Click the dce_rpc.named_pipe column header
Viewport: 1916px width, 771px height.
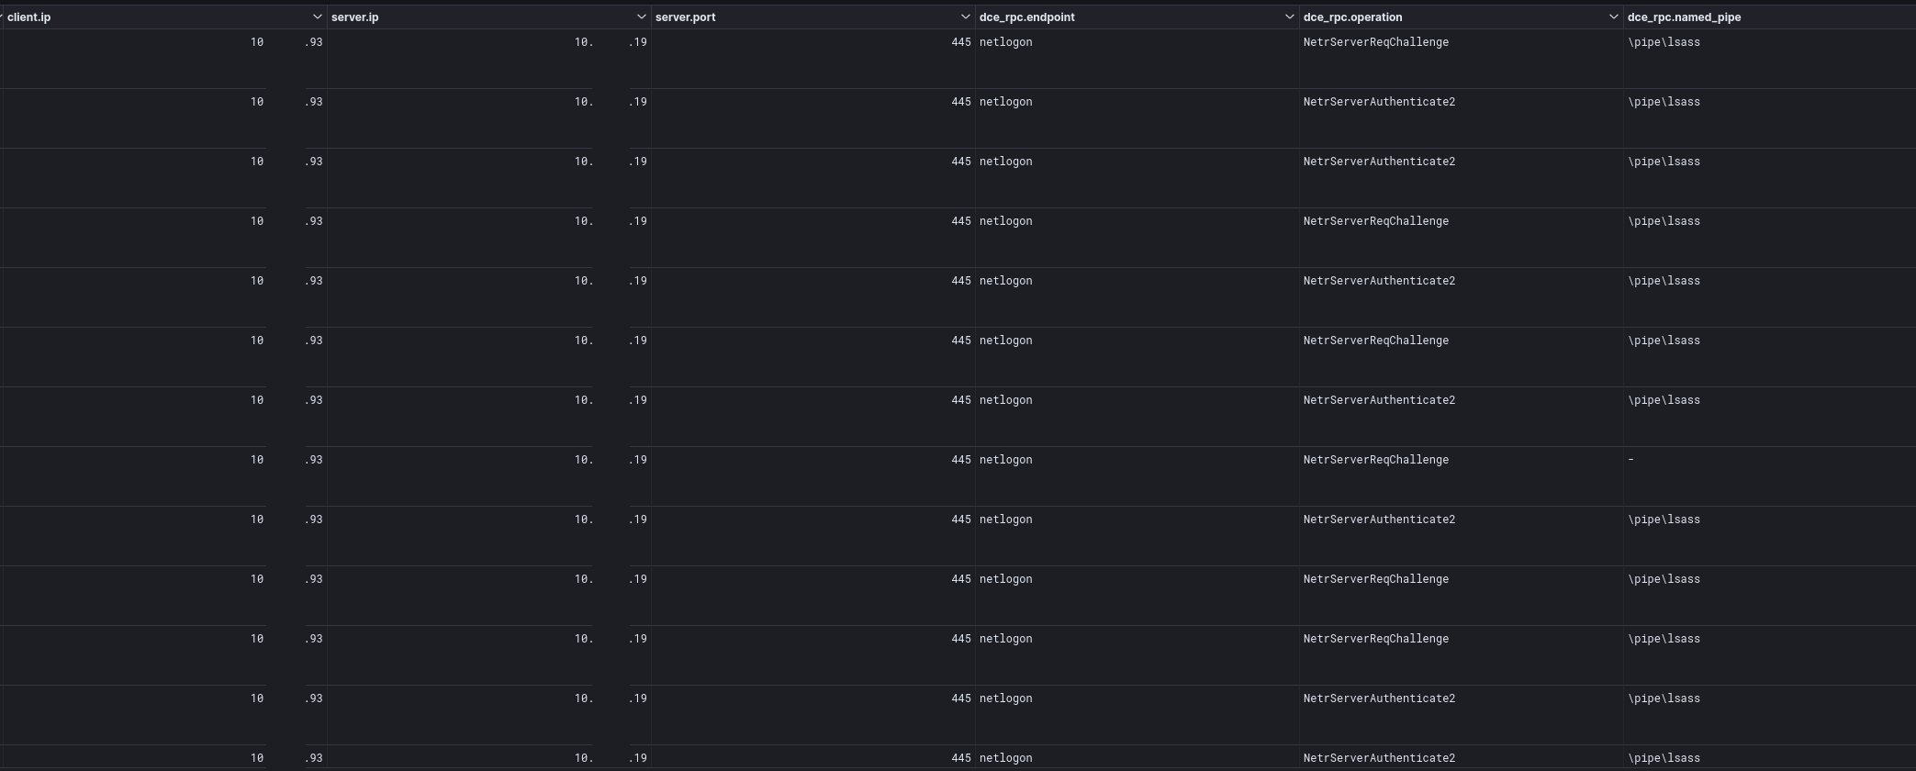(x=1684, y=17)
